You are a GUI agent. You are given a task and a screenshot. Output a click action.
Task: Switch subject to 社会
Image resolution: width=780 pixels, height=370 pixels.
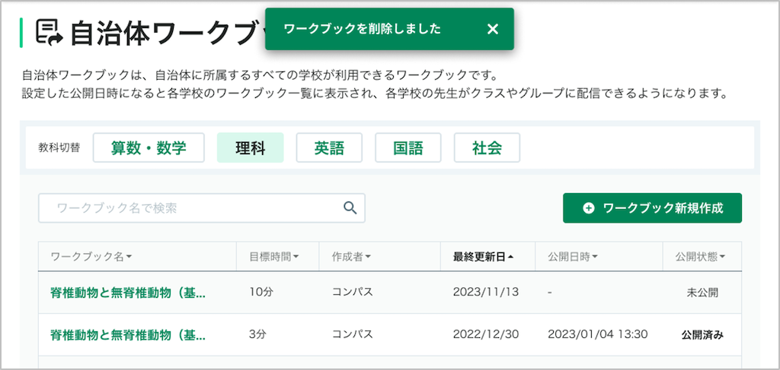[487, 148]
